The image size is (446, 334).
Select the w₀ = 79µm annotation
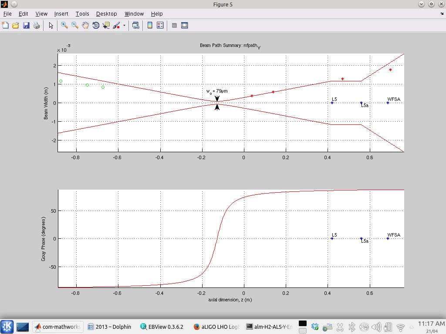coord(217,91)
